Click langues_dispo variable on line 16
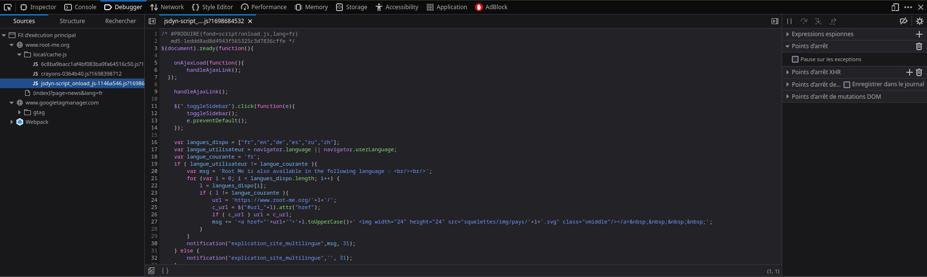Viewport: 927px width, 277px height. 208,143
